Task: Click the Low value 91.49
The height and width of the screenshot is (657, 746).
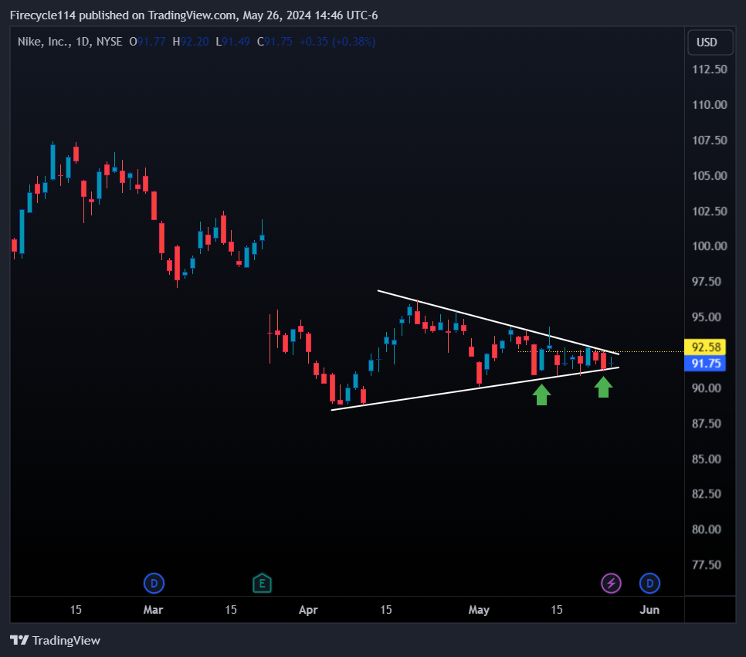Action: click(236, 42)
